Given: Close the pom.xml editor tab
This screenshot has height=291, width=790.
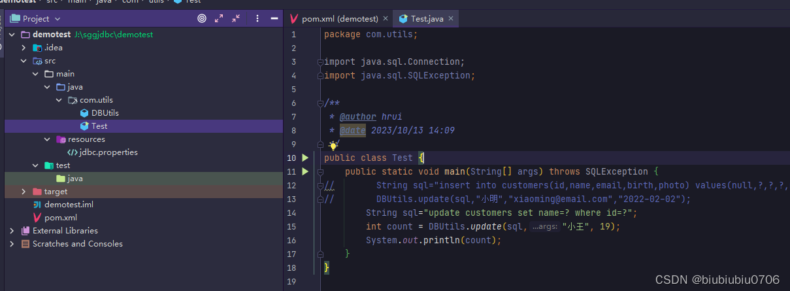Looking at the screenshot, I should click(386, 19).
